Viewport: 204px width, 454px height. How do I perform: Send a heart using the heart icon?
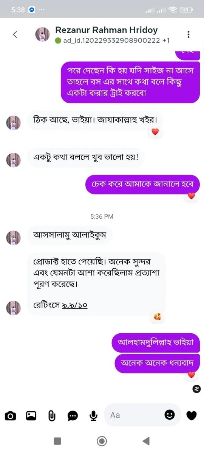pyautogui.click(x=192, y=416)
